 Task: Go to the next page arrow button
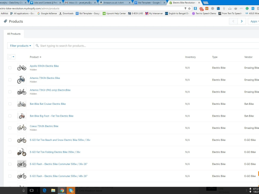(x=242, y=21)
